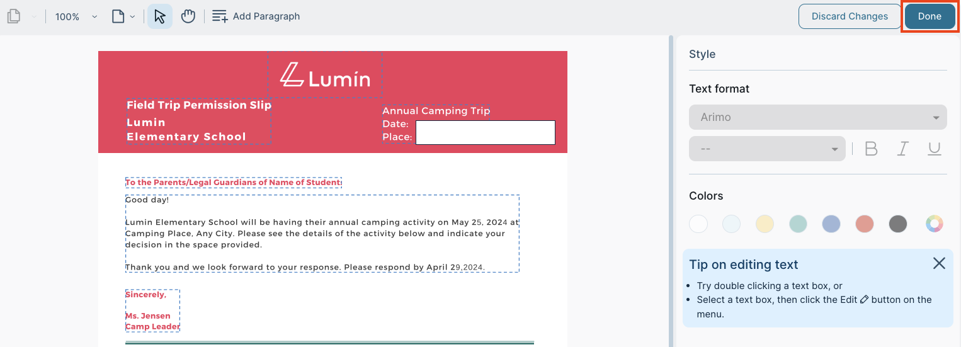Image resolution: width=961 pixels, height=347 pixels.
Task: Click the pages icon in the toolbar
Action: pyautogui.click(x=14, y=16)
